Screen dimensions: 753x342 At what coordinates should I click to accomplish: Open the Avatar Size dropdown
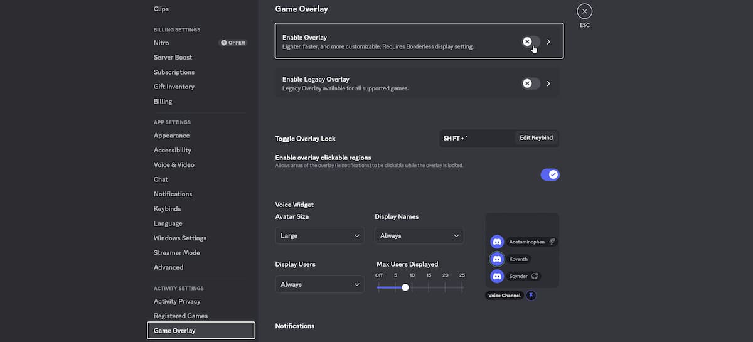coord(319,236)
